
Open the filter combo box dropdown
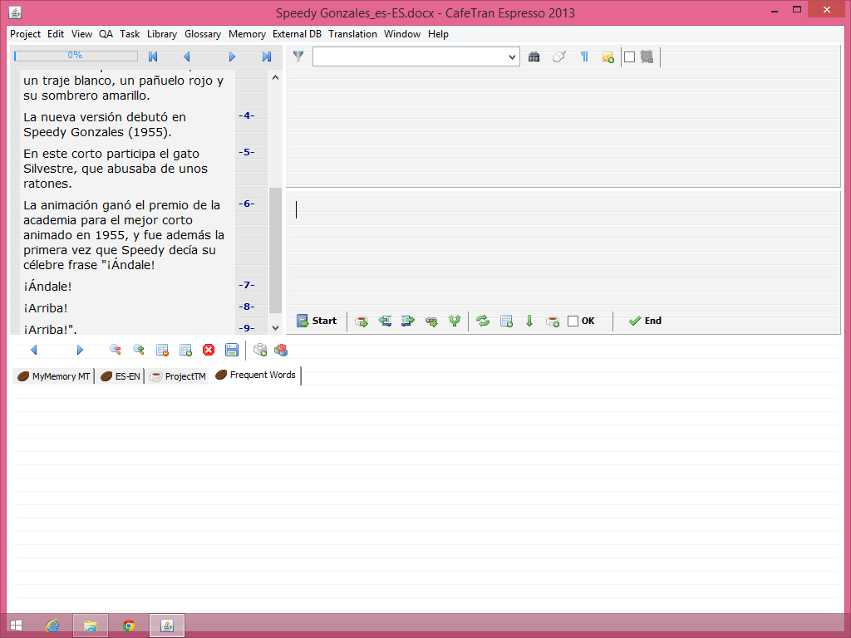[x=512, y=56]
